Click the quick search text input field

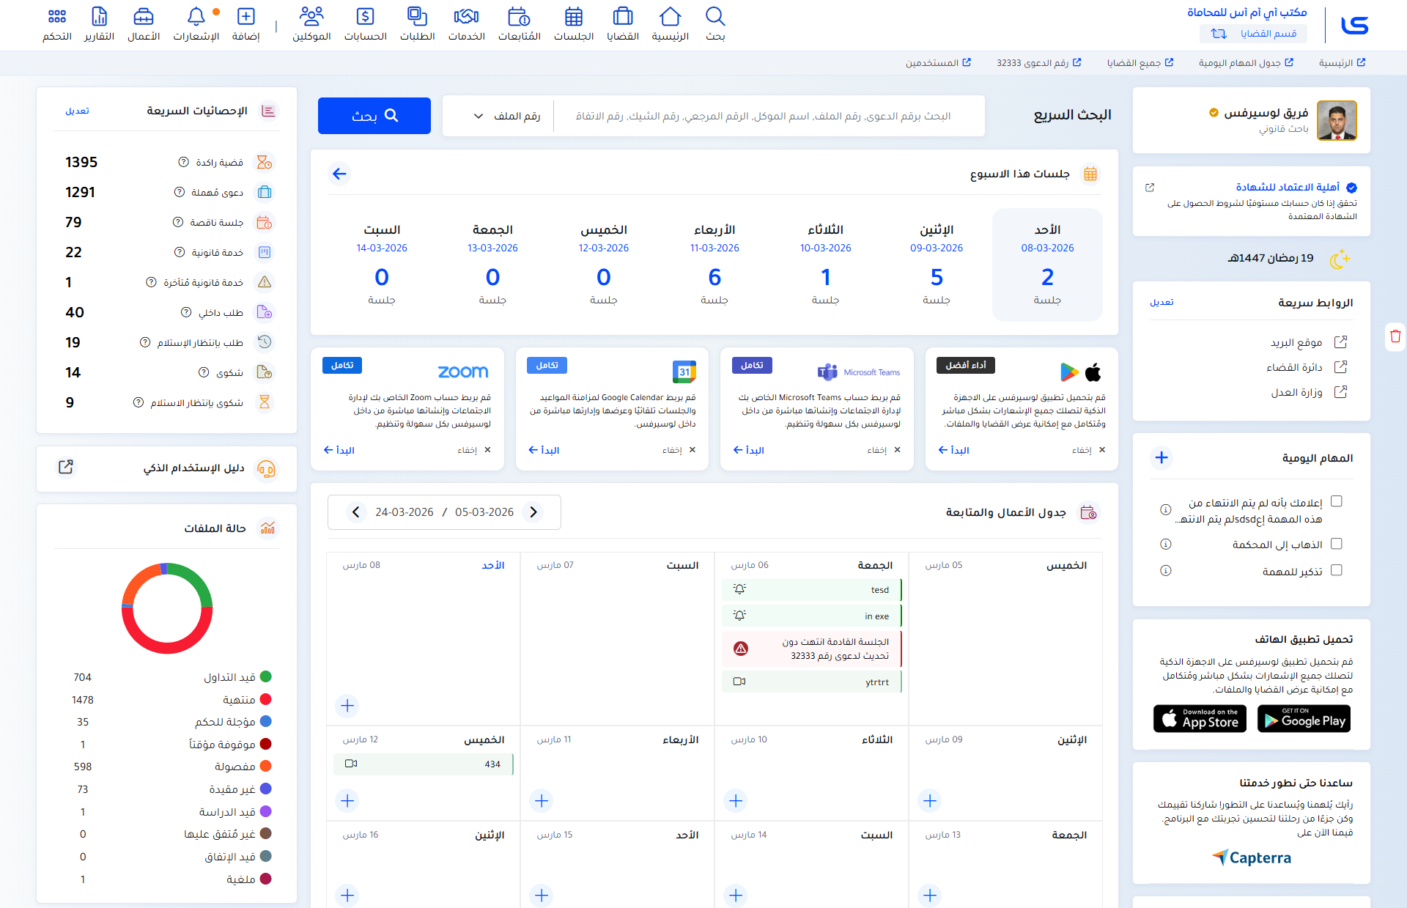tap(762, 116)
